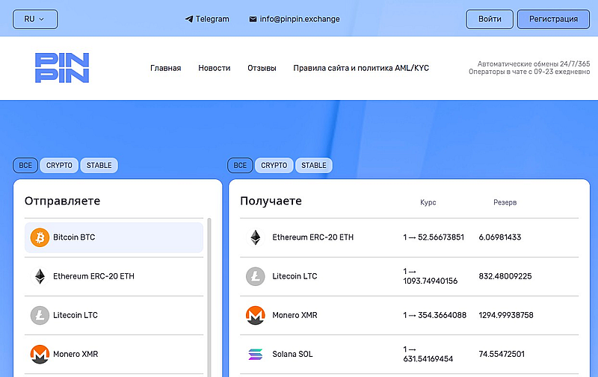
Task: Select Bitcoin BTC to send
Action: [x=114, y=237]
